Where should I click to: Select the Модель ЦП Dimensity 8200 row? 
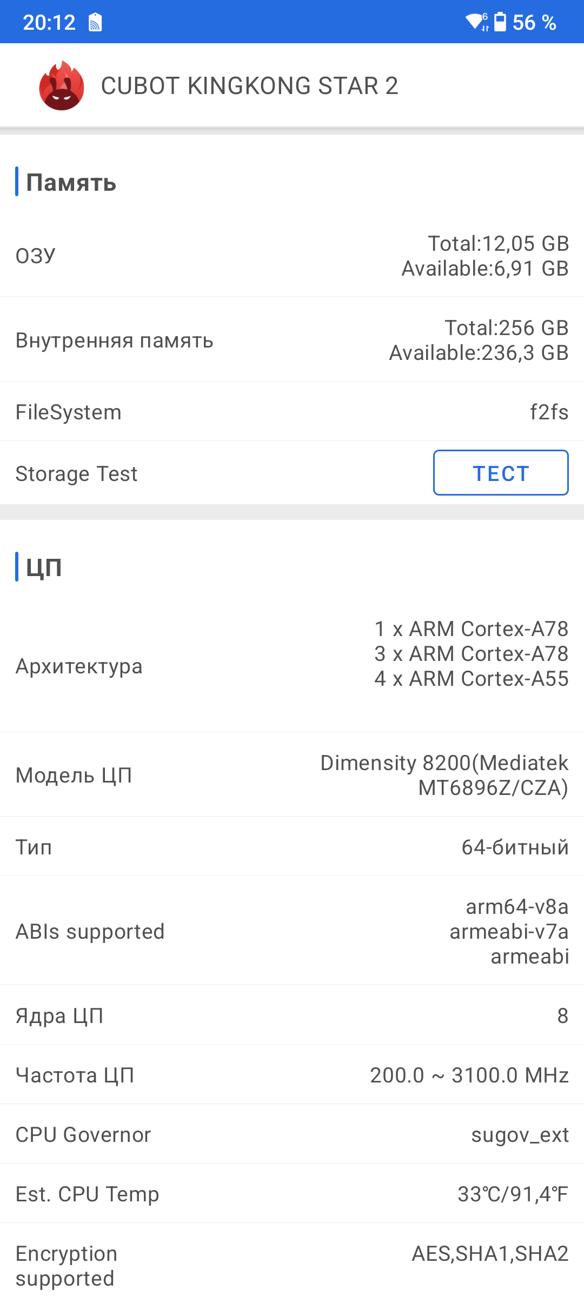(x=292, y=775)
